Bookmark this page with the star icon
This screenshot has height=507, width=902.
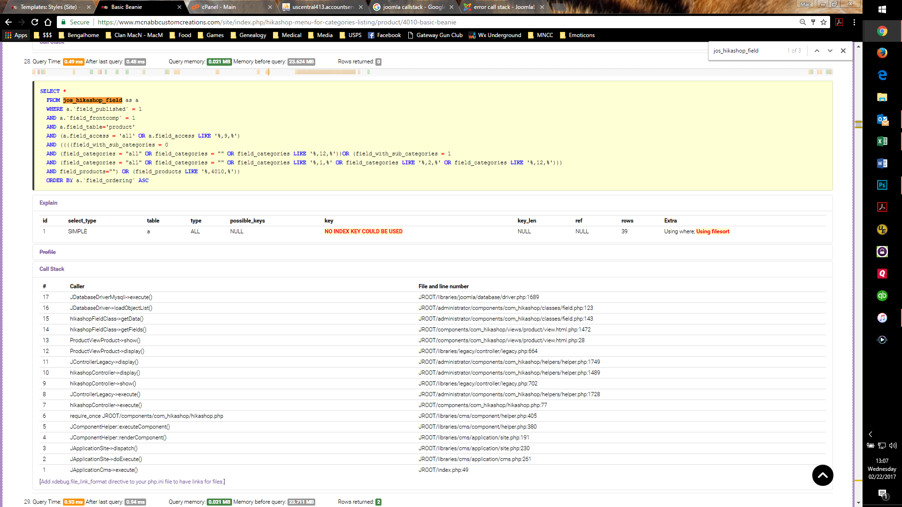(824, 22)
